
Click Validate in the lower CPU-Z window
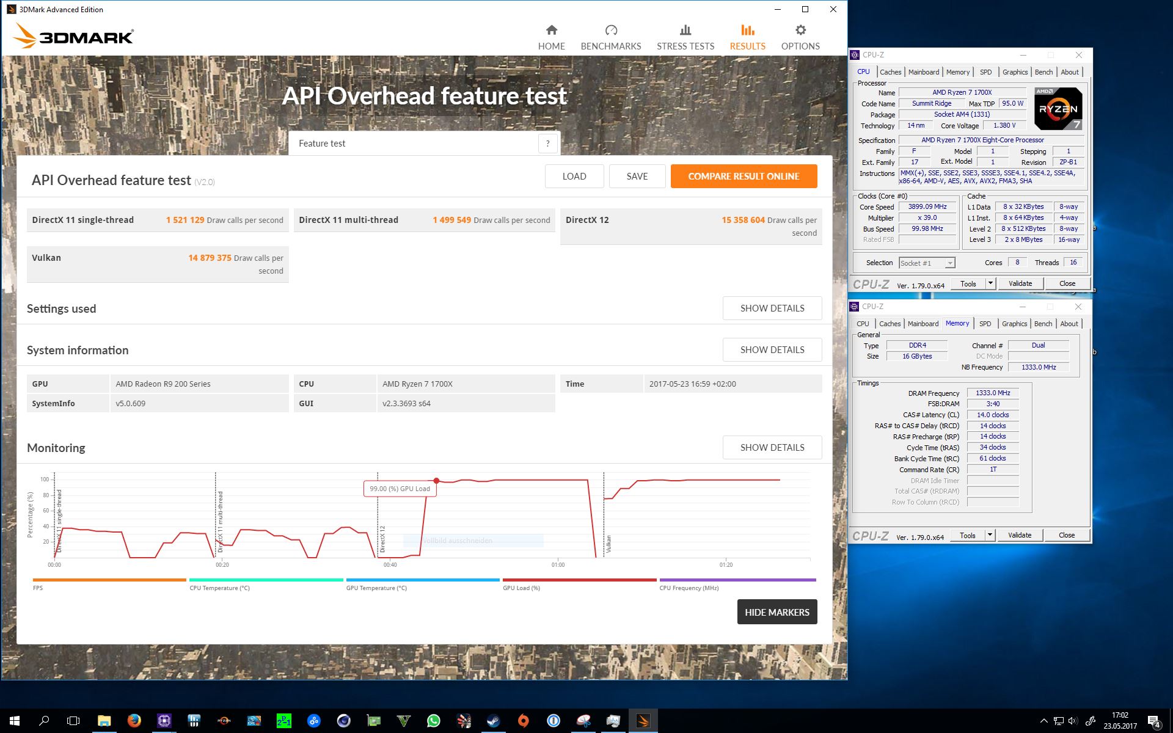[1019, 535]
